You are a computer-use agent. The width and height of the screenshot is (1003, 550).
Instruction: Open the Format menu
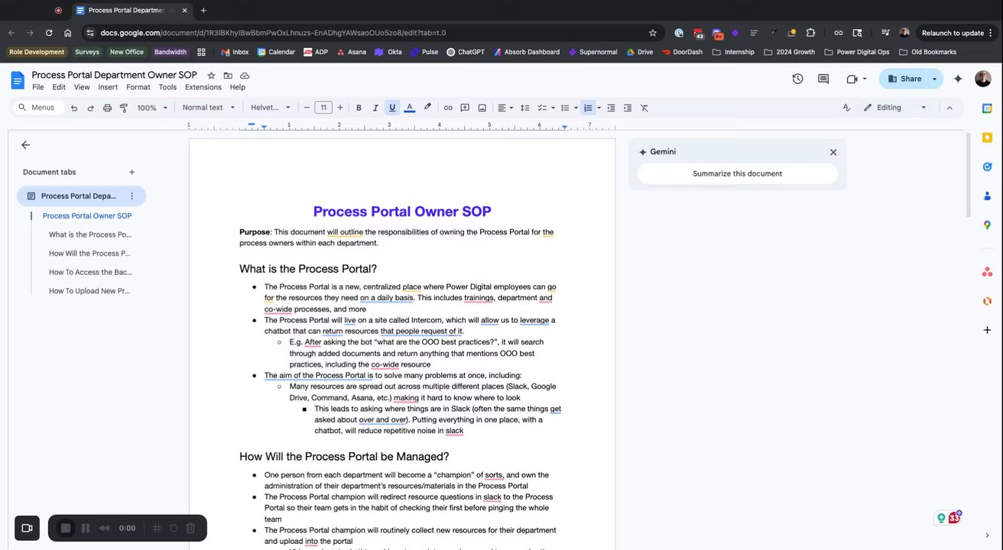click(x=138, y=87)
